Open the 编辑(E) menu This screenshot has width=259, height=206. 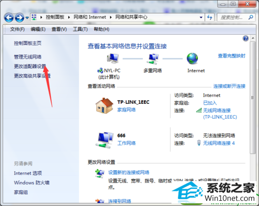pyautogui.click(x=38, y=29)
